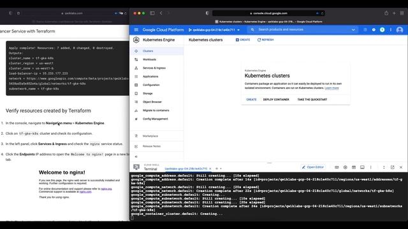Click CREATE in the Kubernetes clusters card
The height and width of the screenshot is (229, 408).
[x=251, y=99]
